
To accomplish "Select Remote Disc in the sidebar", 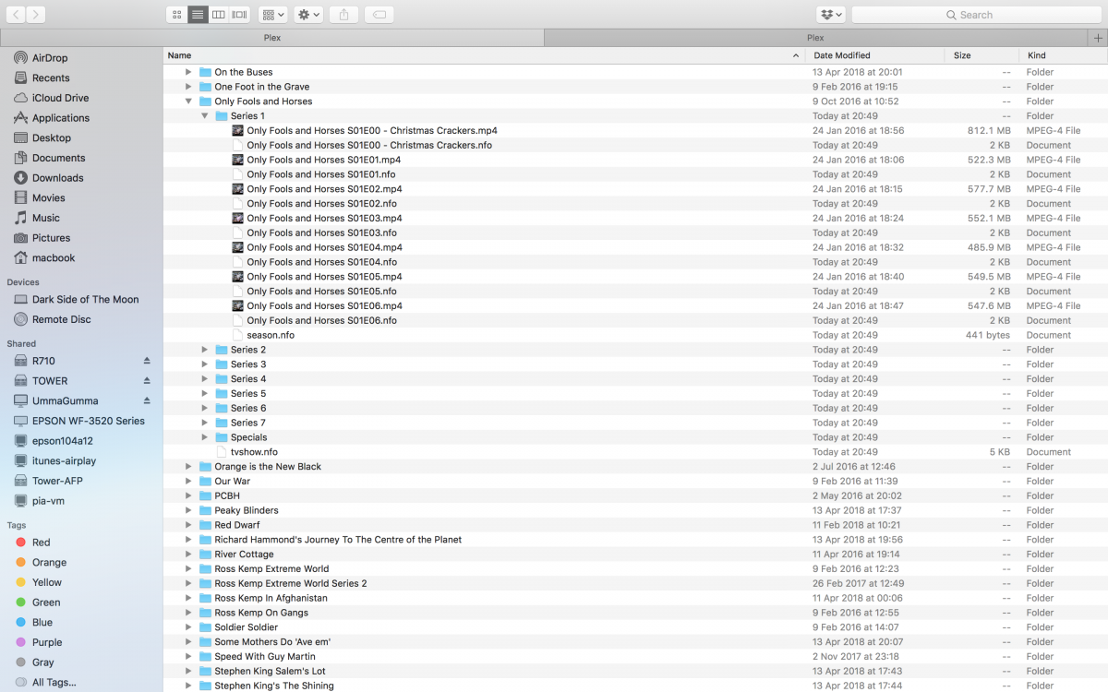I will (x=62, y=319).
